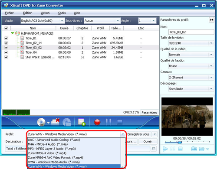Screen dimensions: 217x169
Task: Sort the list by Chapitre column
Action: [x=82, y=28]
